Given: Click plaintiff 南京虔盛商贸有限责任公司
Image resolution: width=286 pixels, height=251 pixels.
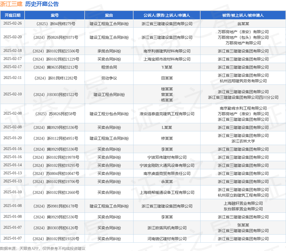Looking at the screenshot, I should (x=167, y=173).
